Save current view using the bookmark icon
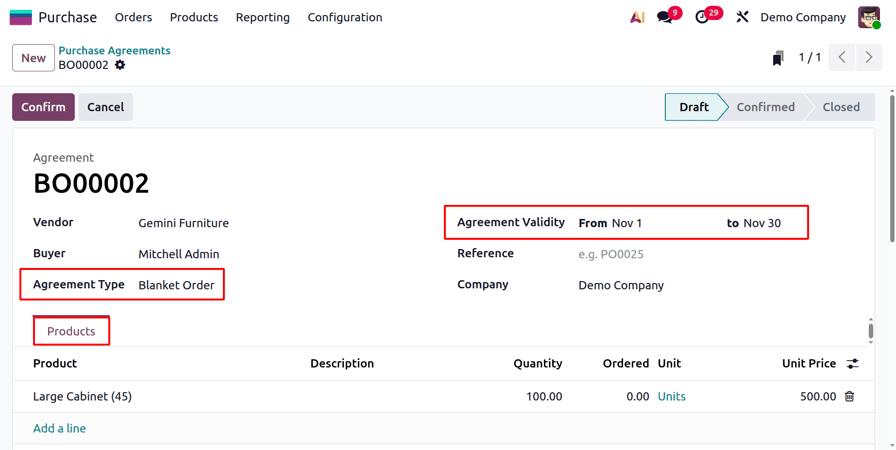This screenshot has height=450, width=896. pos(778,57)
